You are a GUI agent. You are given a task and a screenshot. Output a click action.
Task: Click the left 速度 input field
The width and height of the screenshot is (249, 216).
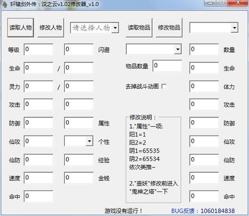click(39, 178)
